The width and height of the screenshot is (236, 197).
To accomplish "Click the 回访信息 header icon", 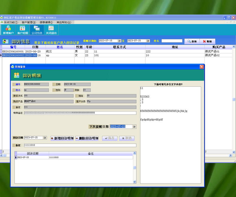I will coord(6,41).
